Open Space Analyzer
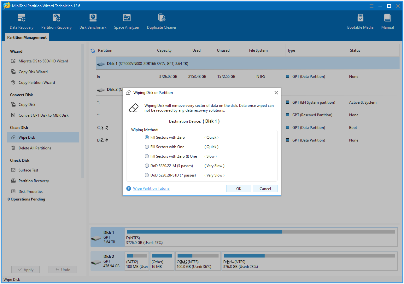The width and height of the screenshot is (404, 284). 126,21
